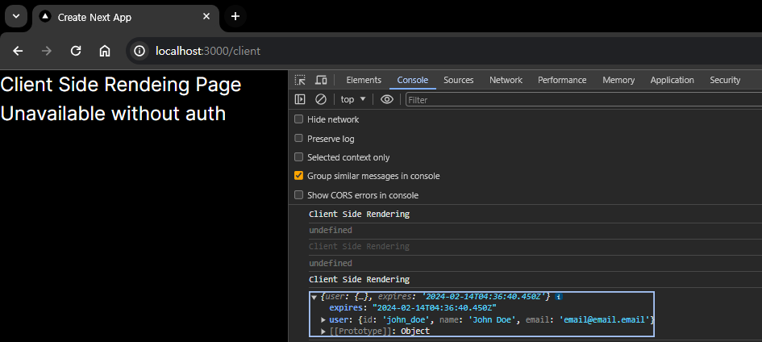
Task: Show the console sidebar panel icon
Action: click(x=300, y=99)
